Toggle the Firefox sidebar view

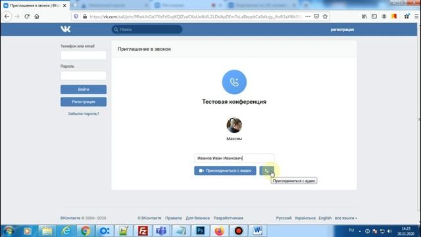(x=374, y=16)
